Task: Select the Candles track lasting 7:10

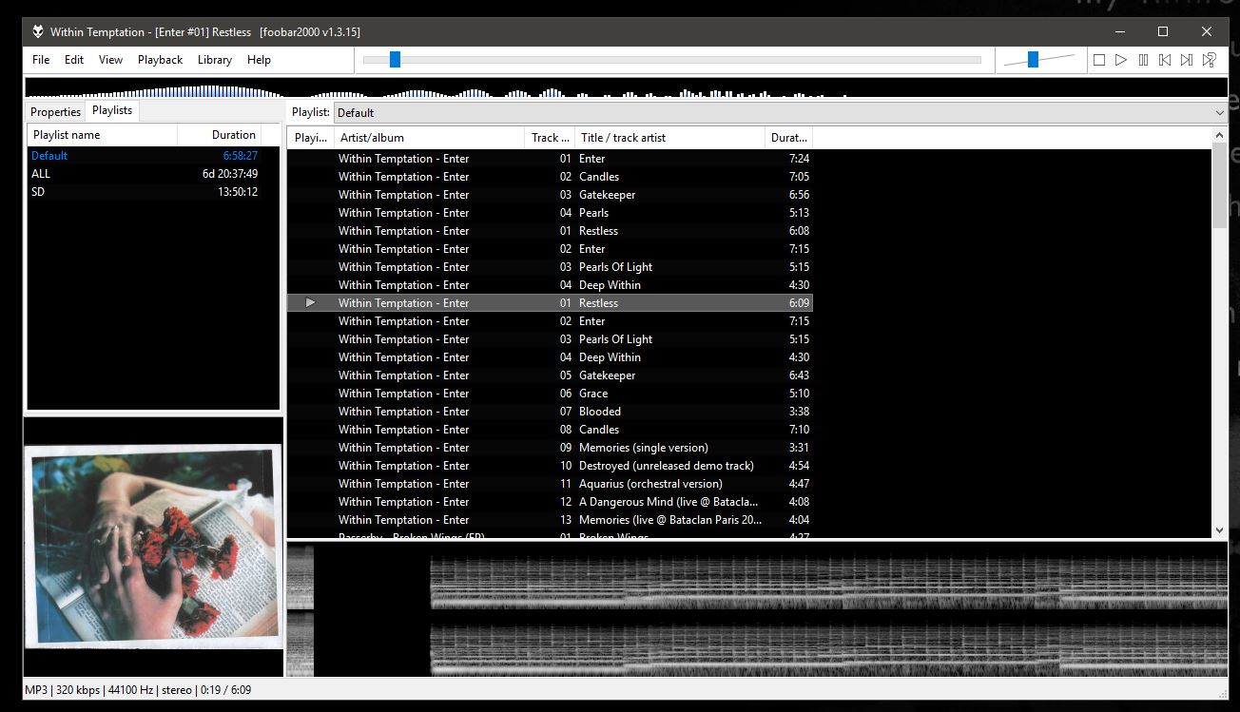Action: [550, 430]
